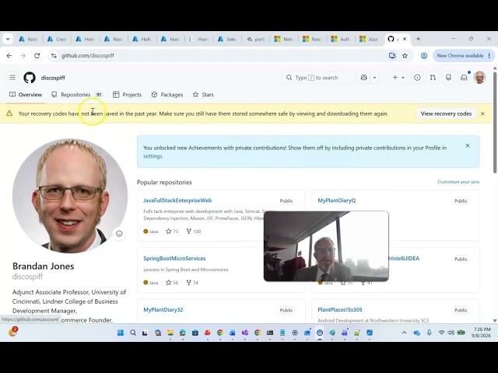Screen dimensions: 498x373
Task: Open a new Chrome tab
Action: tap(419, 39)
